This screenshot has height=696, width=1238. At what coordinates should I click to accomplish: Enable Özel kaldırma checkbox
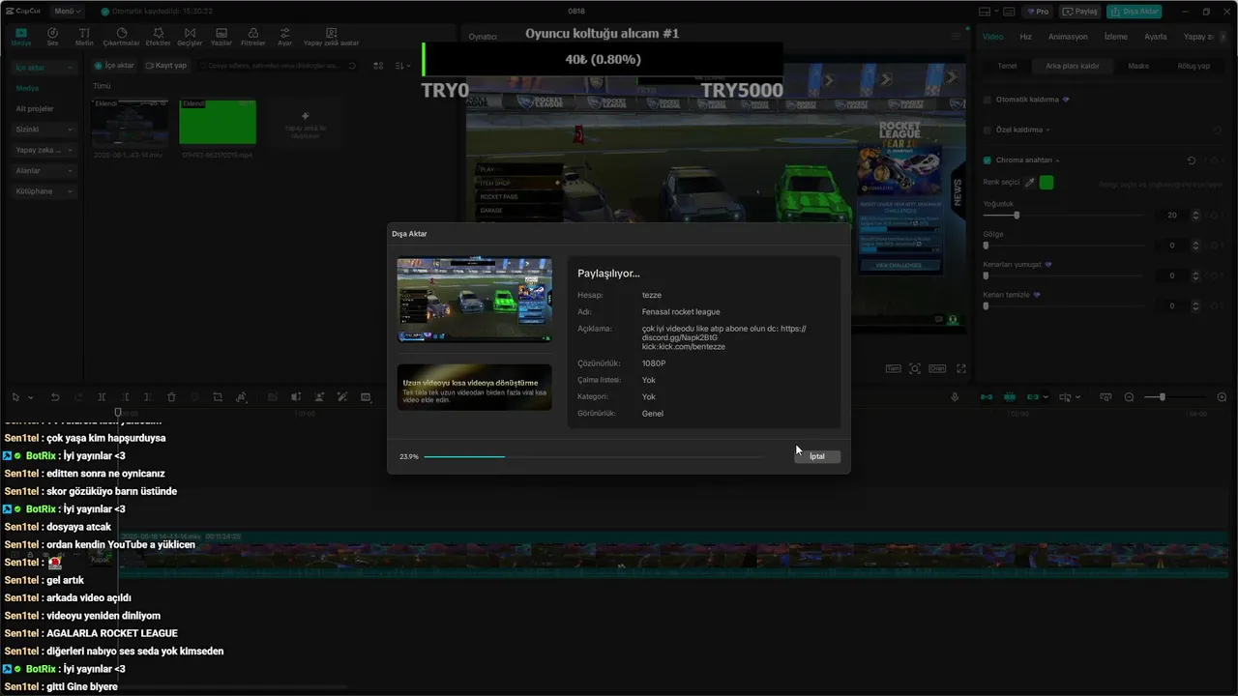click(x=987, y=130)
